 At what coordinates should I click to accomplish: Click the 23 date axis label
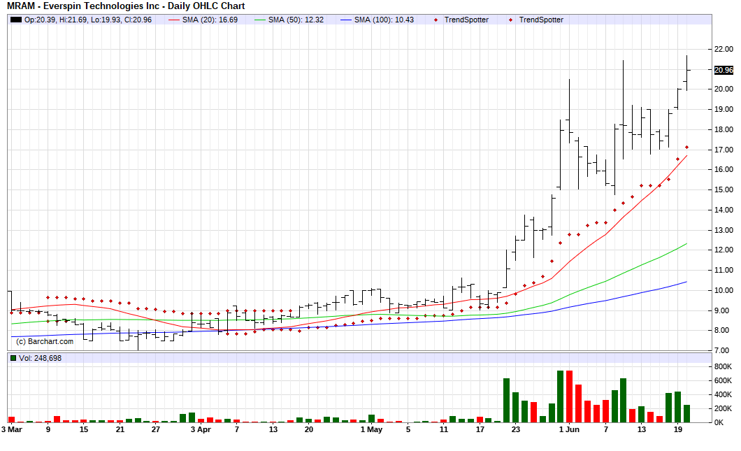(516, 430)
